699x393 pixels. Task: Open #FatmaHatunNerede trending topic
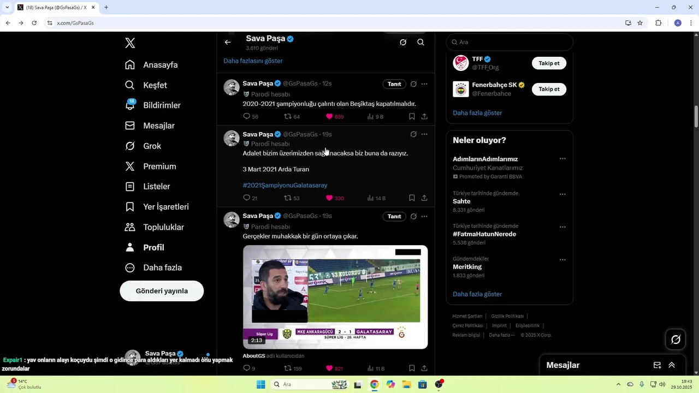[x=484, y=234]
